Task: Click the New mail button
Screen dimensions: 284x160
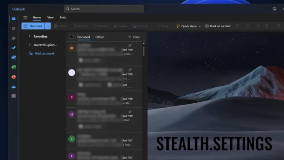Action: (33, 26)
